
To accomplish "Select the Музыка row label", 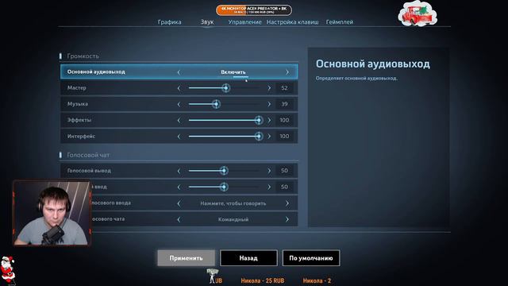I will [78, 104].
